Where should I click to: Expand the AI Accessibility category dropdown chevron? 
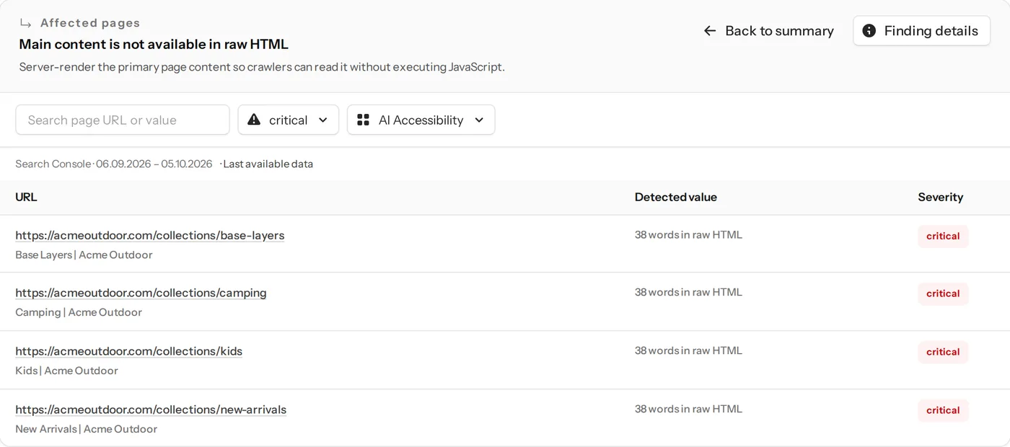coord(479,120)
